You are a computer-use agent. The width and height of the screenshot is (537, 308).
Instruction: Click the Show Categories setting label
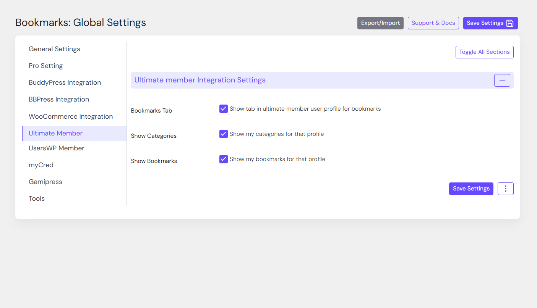(x=154, y=136)
